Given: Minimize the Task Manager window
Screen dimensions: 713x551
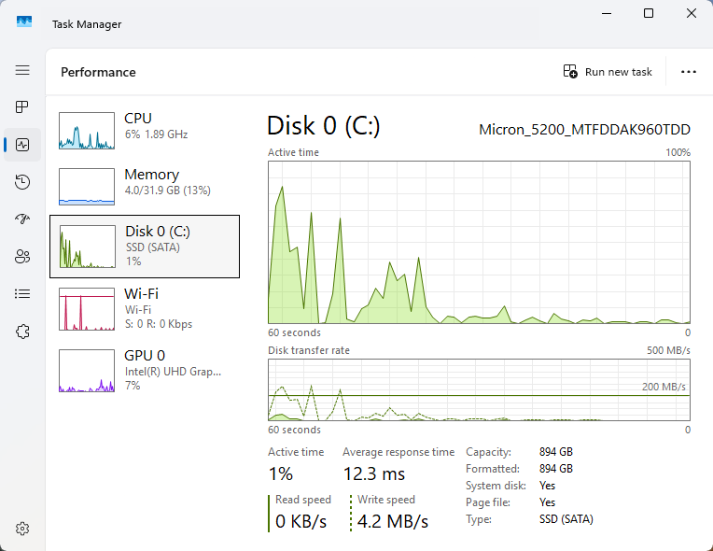Looking at the screenshot, I should 606,13.
